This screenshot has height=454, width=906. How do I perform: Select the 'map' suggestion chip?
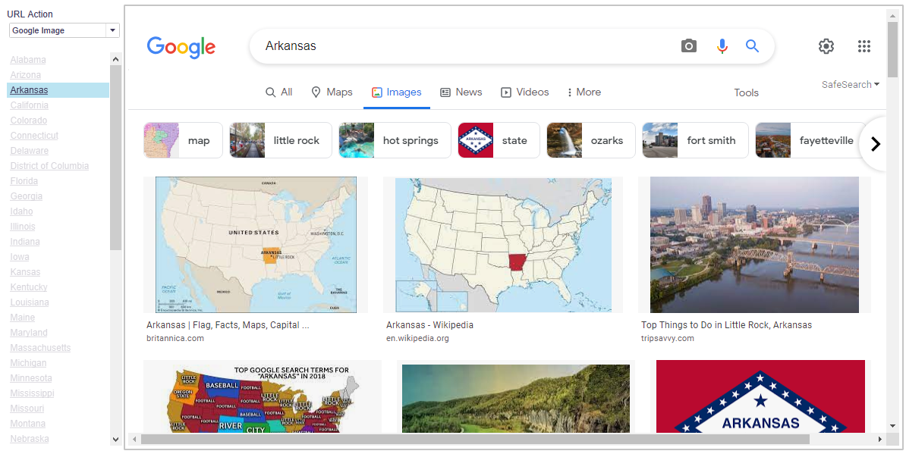pyautogui.click(x=183, y=140)
